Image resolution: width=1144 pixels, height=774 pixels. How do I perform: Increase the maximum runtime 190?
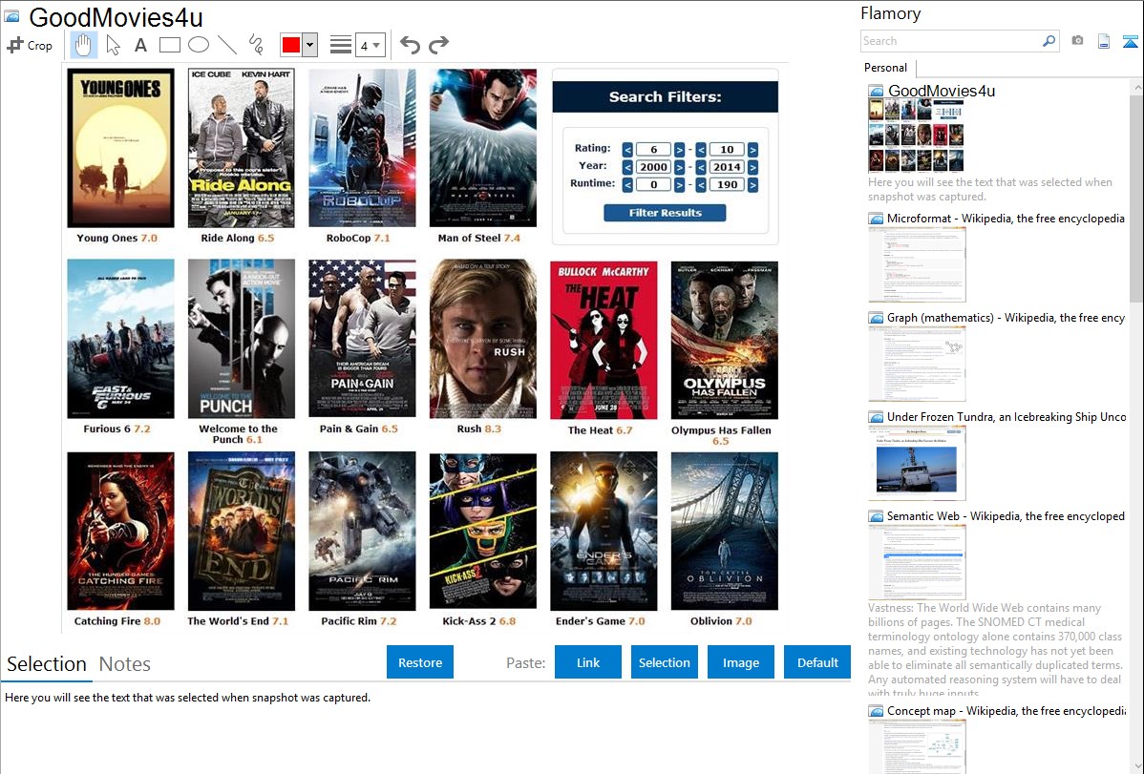[x=752, y=184]
